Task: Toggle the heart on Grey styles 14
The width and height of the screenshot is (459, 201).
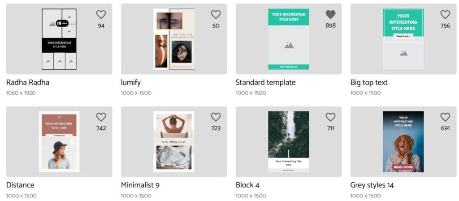Action: pos(445,117)
